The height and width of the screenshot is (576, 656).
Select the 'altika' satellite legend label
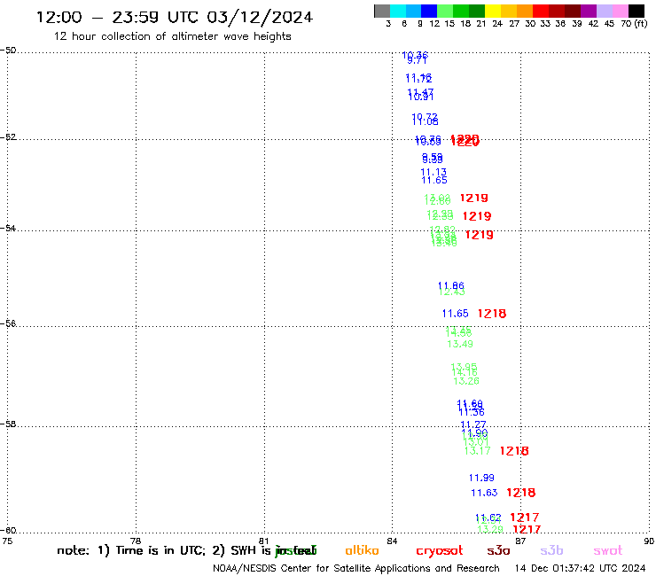pyautogui.click(x=362, y=550)
